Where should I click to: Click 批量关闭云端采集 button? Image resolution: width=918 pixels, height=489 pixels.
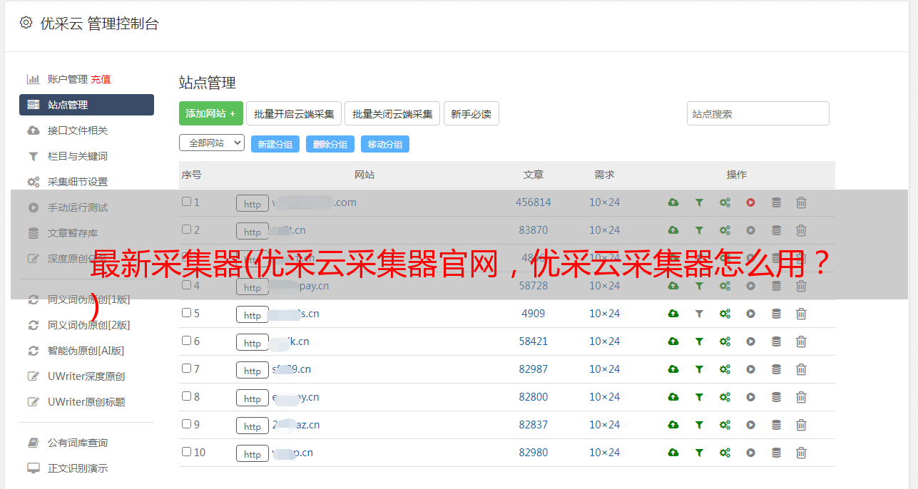(392, 113)
